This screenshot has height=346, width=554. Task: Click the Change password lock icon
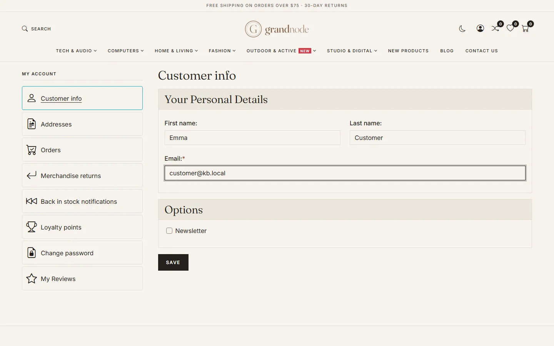click(32, 253)
